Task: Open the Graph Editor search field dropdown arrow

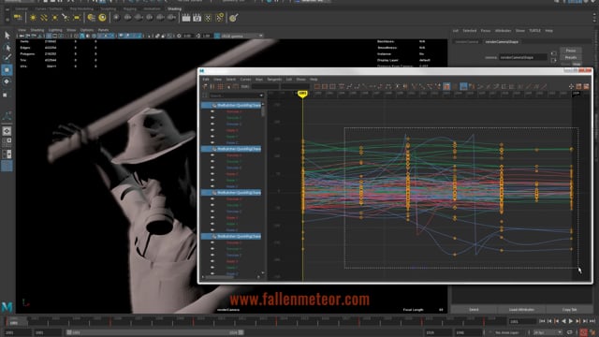Action: pos(261,95)
